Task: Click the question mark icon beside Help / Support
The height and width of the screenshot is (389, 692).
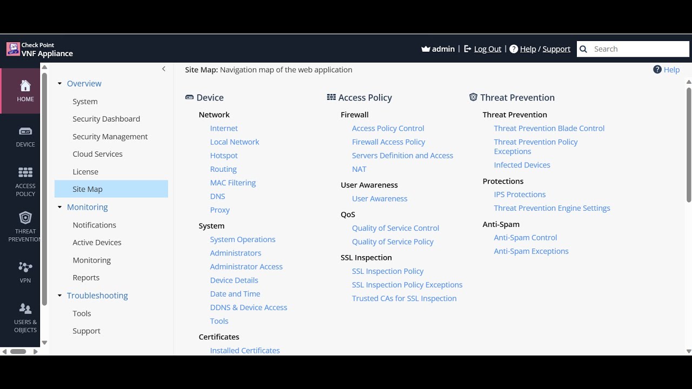Action: 514,49
